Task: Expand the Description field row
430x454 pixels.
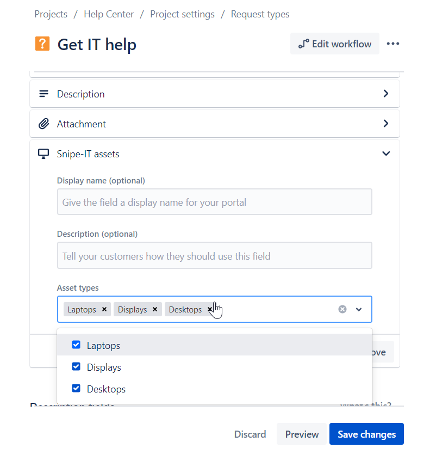Action: point(215,94)
